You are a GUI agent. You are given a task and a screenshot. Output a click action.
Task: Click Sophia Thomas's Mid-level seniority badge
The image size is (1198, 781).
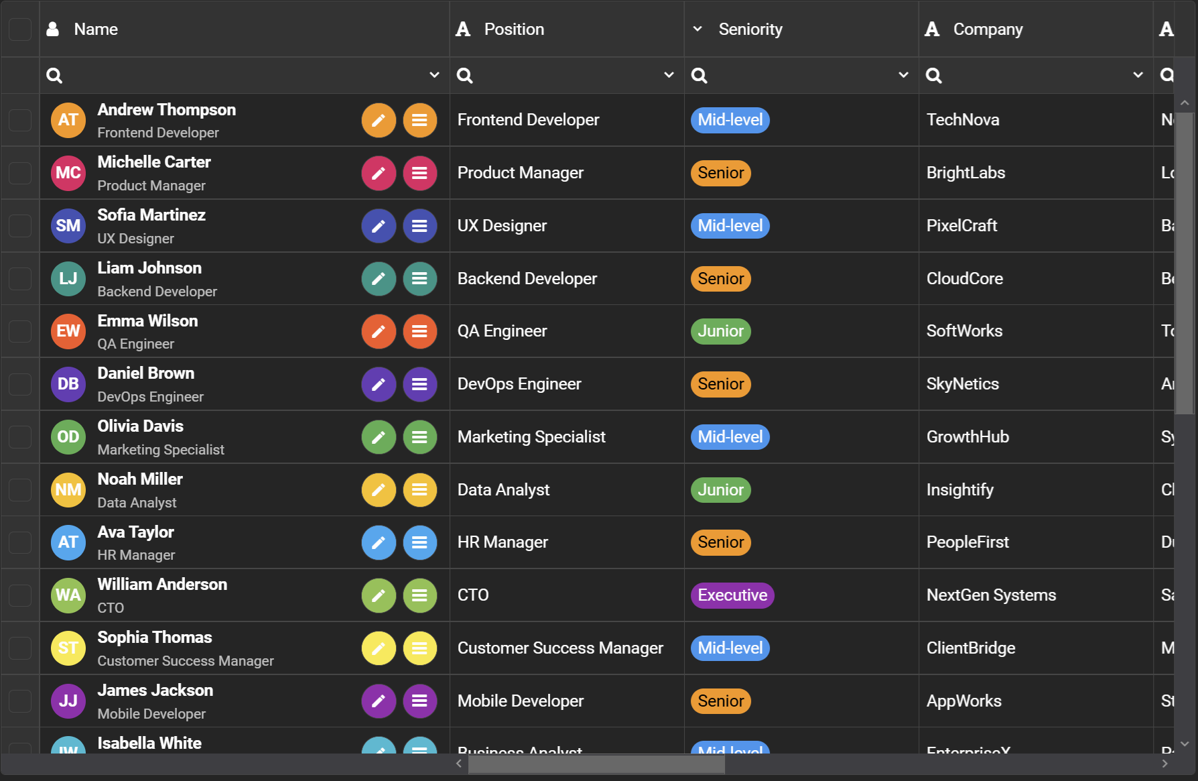pyautogui.click(x=730, y=648)
